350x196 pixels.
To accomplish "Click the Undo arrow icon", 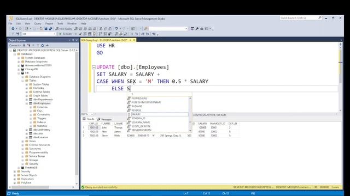I will pyautogui.click(x=116, y=29).
